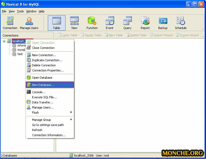Open the Schedule toolbar icon
This screenshot has width=206, height=159.
(180, 23)
